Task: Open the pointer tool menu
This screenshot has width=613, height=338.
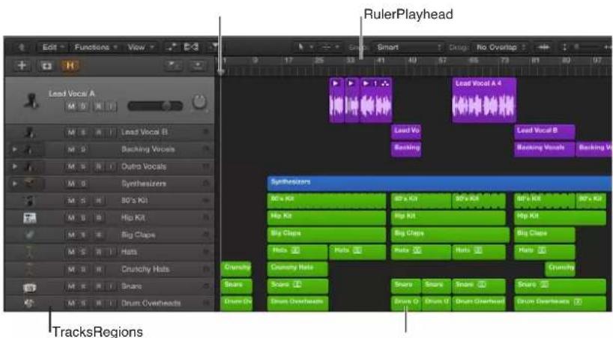Action: 304,47
